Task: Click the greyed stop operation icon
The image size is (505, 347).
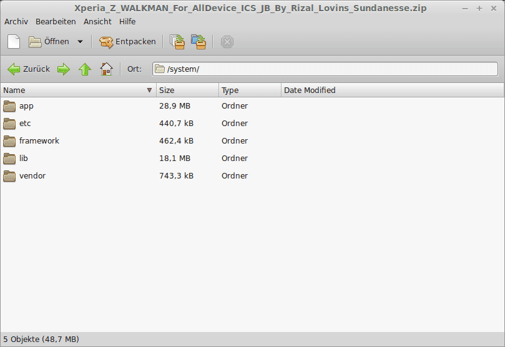Action: coord(227,42)
